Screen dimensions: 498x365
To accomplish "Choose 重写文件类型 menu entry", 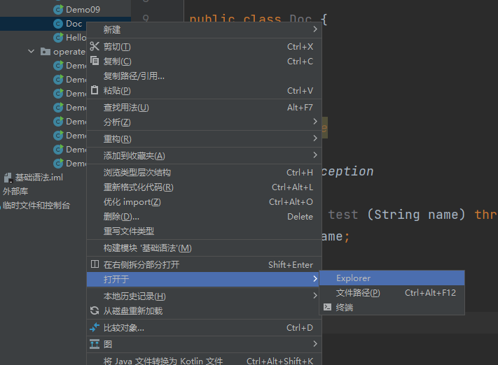I will [x=204, y=231].
